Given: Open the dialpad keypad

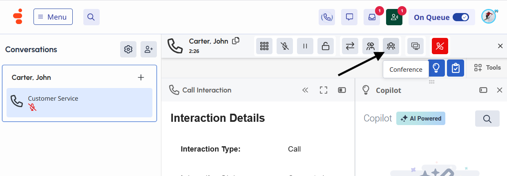Looking at the screenshot, I should (x=264, y=46).
